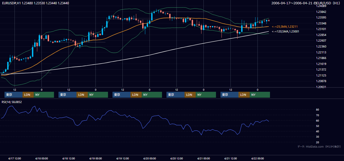Select the 4/18 00:00 time axis label
The image size is (344, 161).
coord(41,159)
